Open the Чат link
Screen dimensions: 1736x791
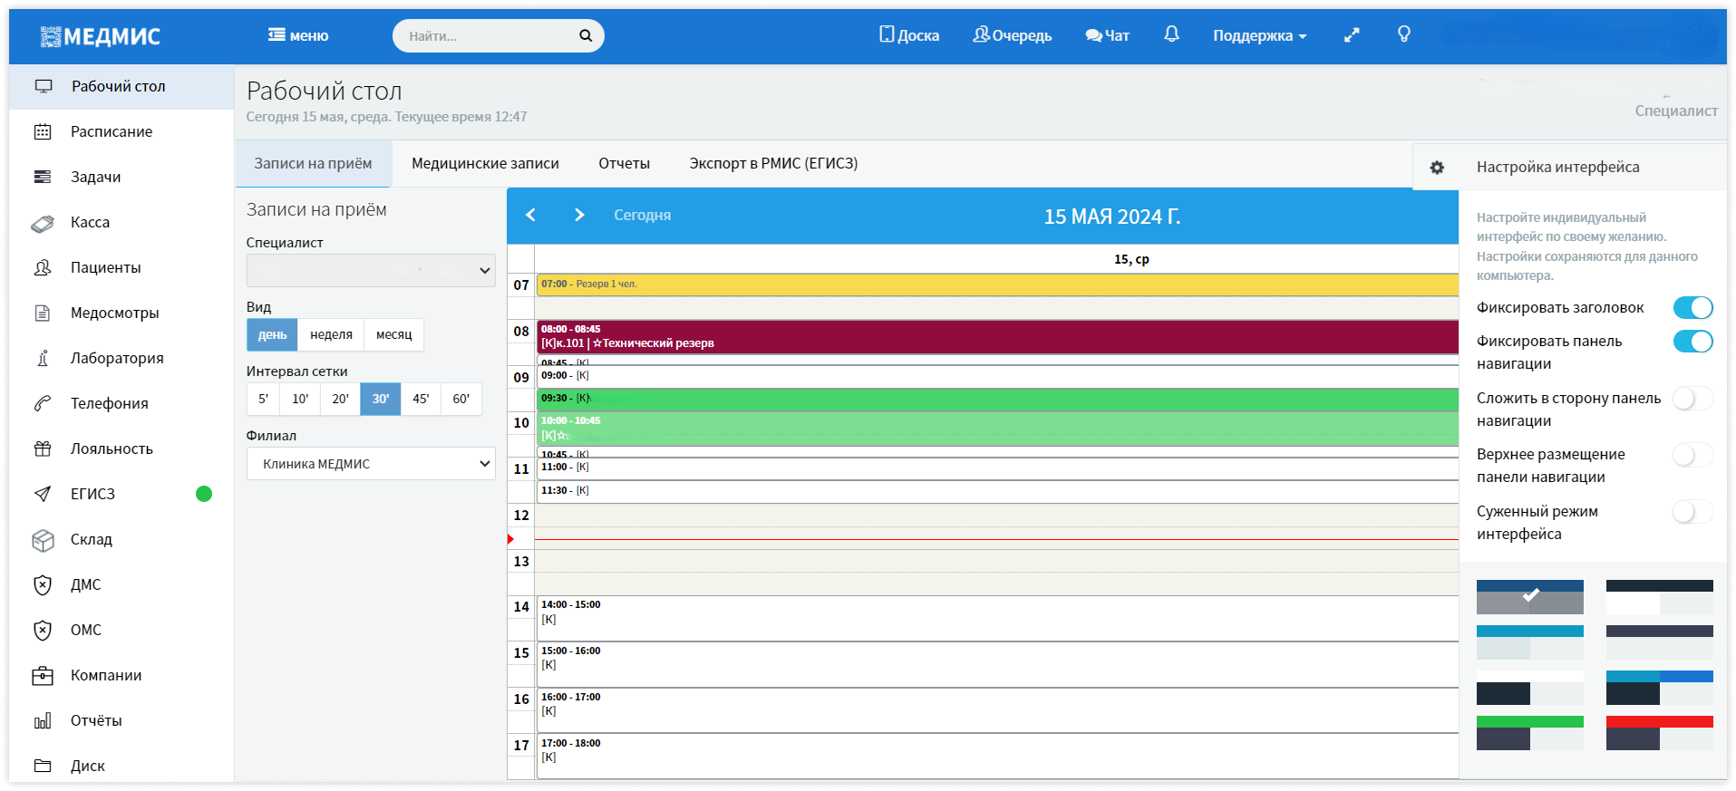pos(1107,35)
